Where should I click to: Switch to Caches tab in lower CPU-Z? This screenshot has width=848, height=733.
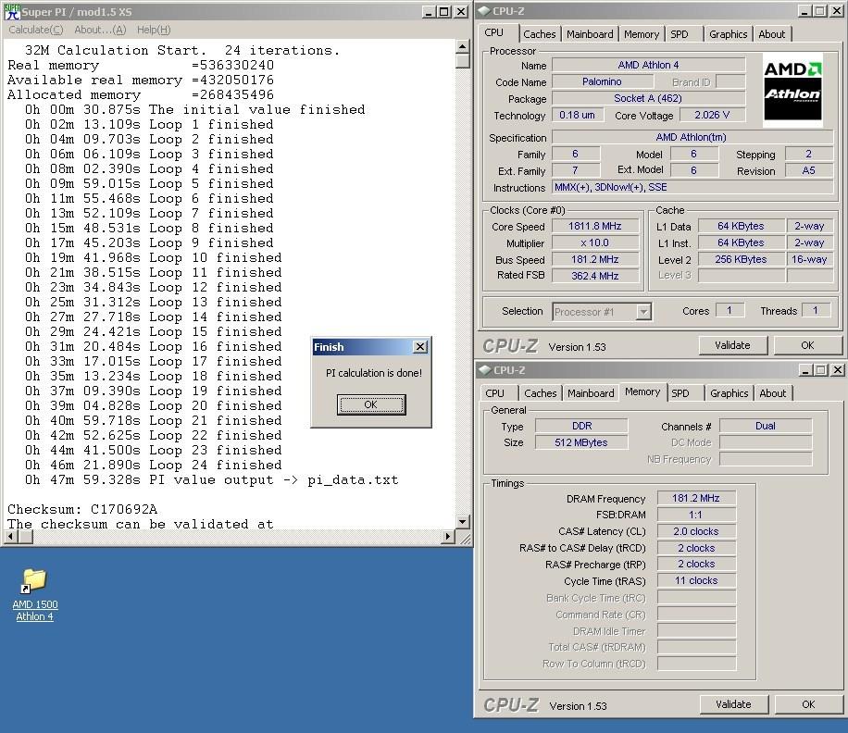(x=541, y=393)
